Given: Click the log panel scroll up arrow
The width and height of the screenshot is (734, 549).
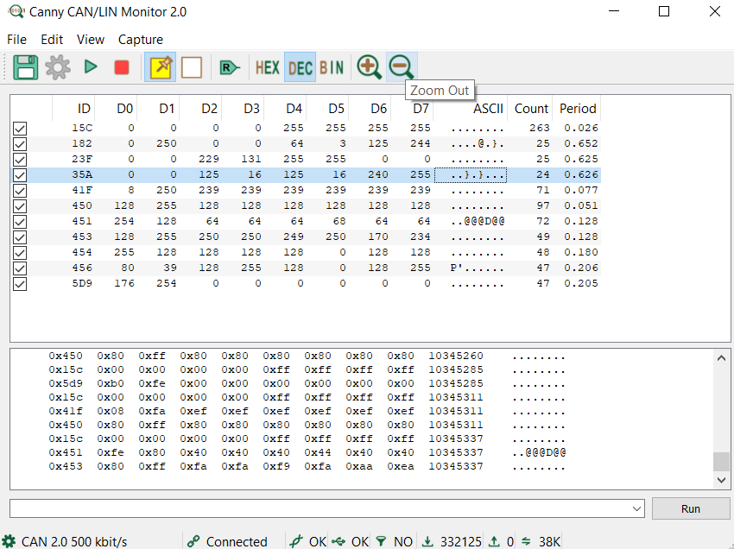Looking at the screenshot, I should click(721, 358).
